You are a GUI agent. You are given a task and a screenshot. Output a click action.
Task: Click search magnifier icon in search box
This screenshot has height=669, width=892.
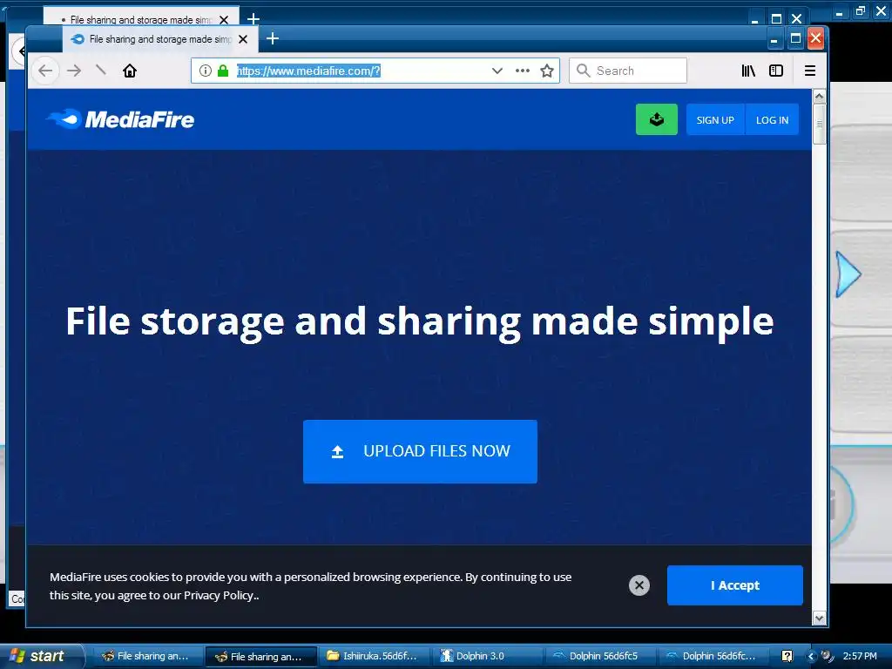pyautogui.click(x=583, y=71)
